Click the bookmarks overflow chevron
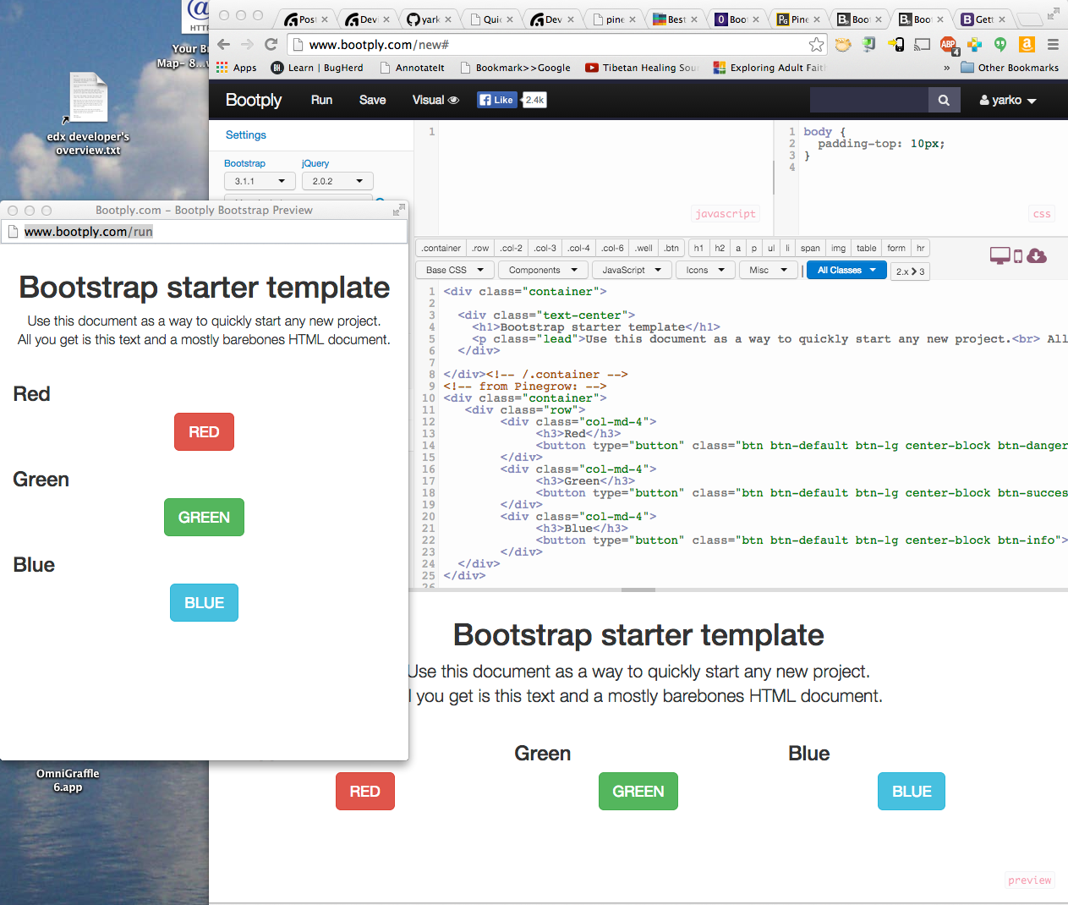The image size is (1068, 905). [946, 68]
